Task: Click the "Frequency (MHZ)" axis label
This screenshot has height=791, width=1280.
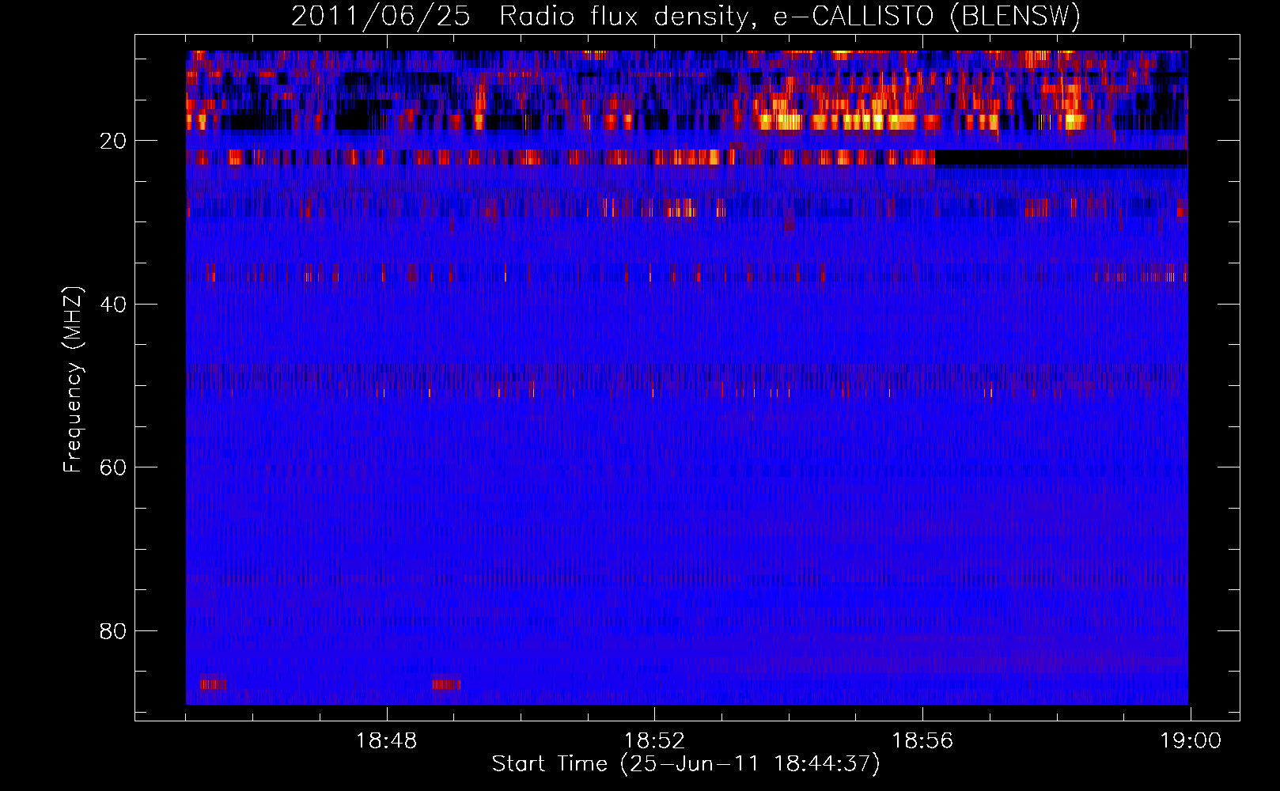Action: pos(73,380)
